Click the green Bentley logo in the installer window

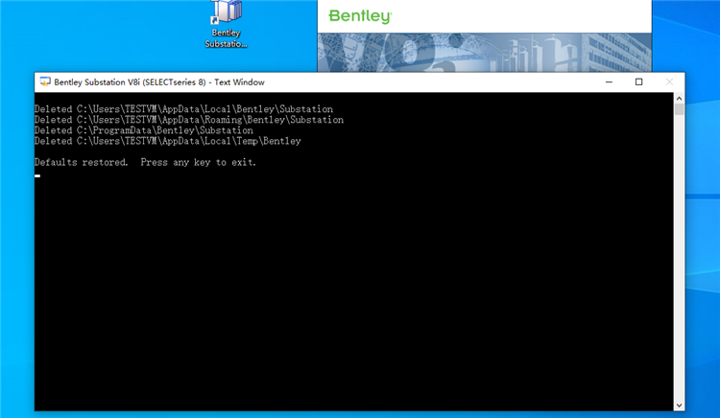[360, 16]
